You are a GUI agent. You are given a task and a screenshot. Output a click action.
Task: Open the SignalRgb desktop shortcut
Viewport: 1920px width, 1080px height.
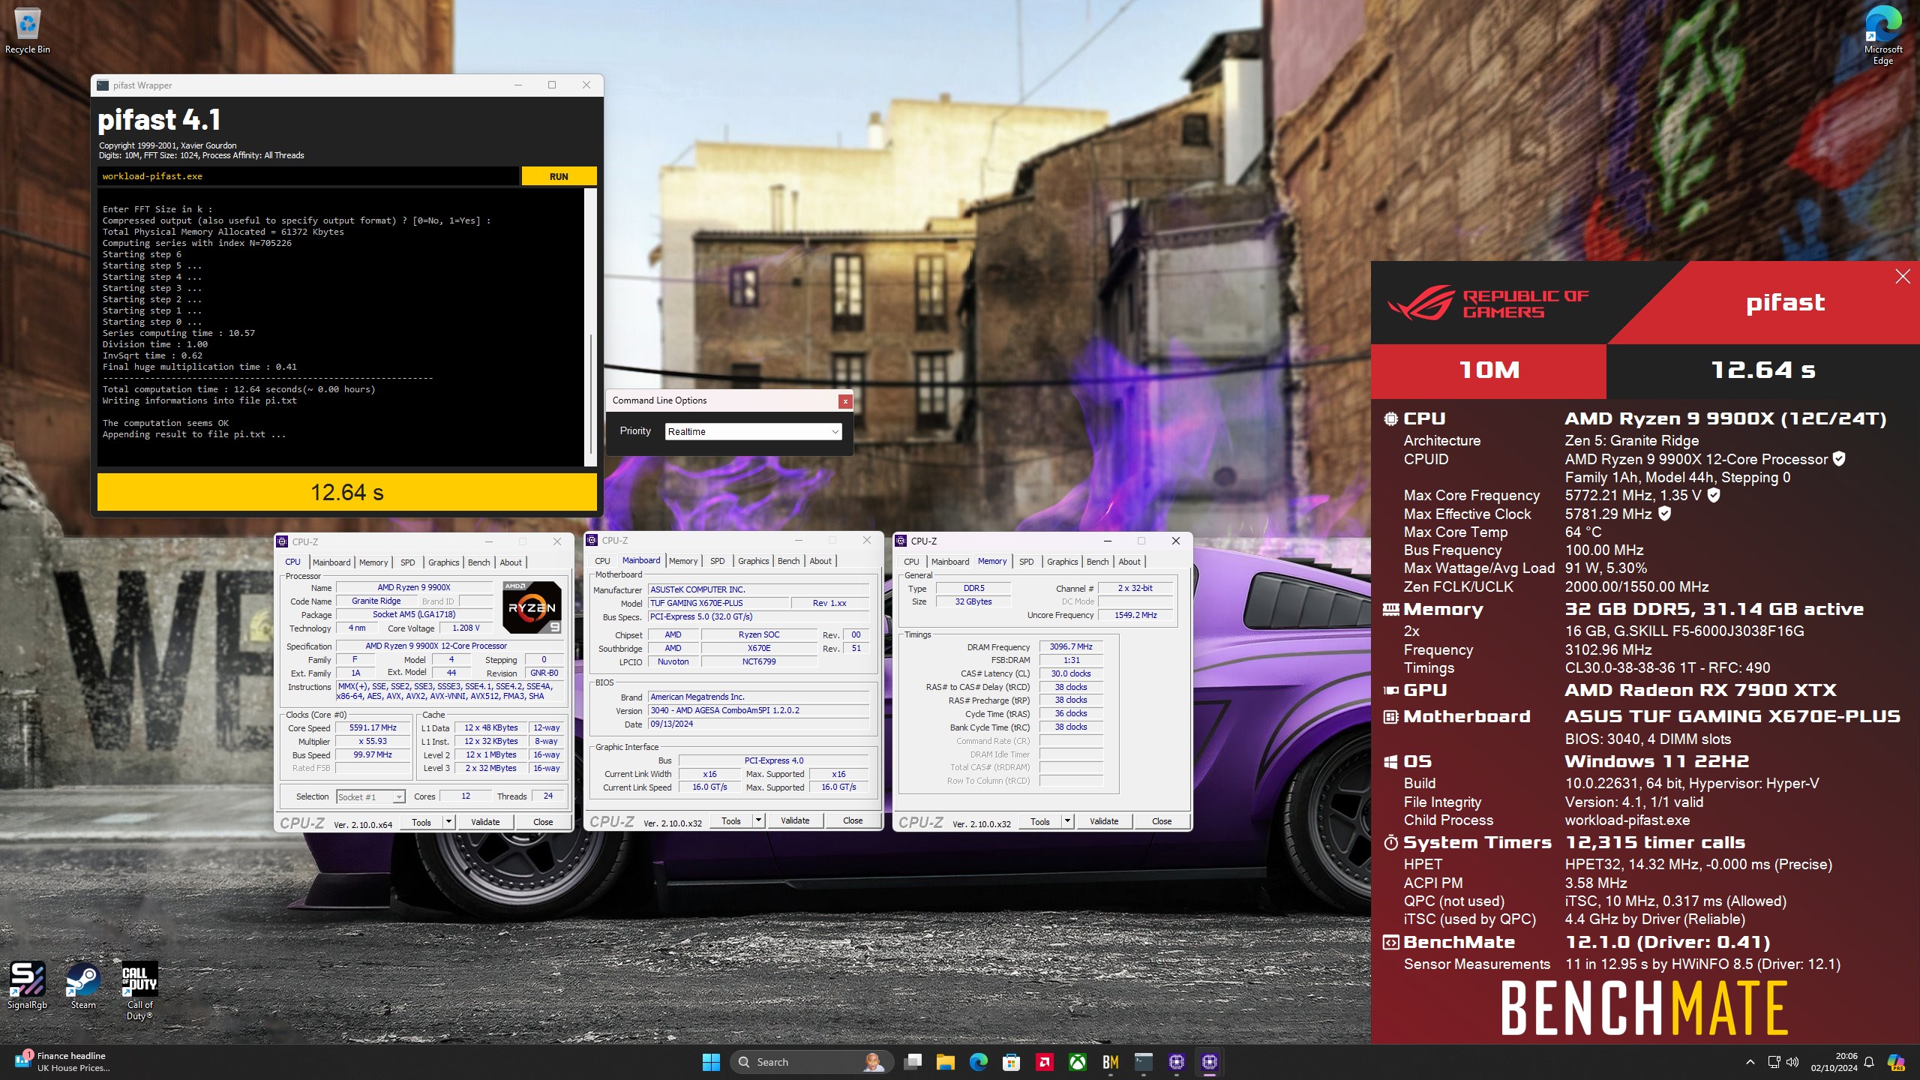point(27,986)
